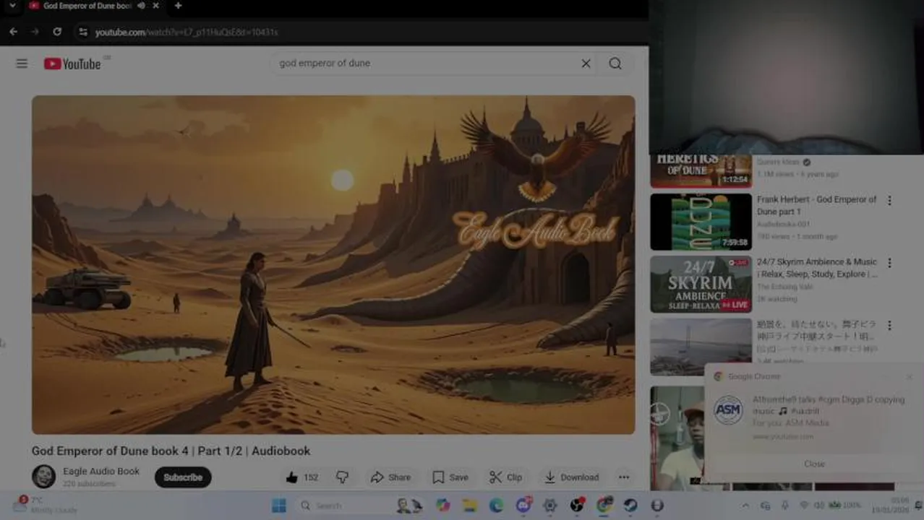Open the Steam taskbar icon
Screen dimensions: 924x520
coord(630,506)
